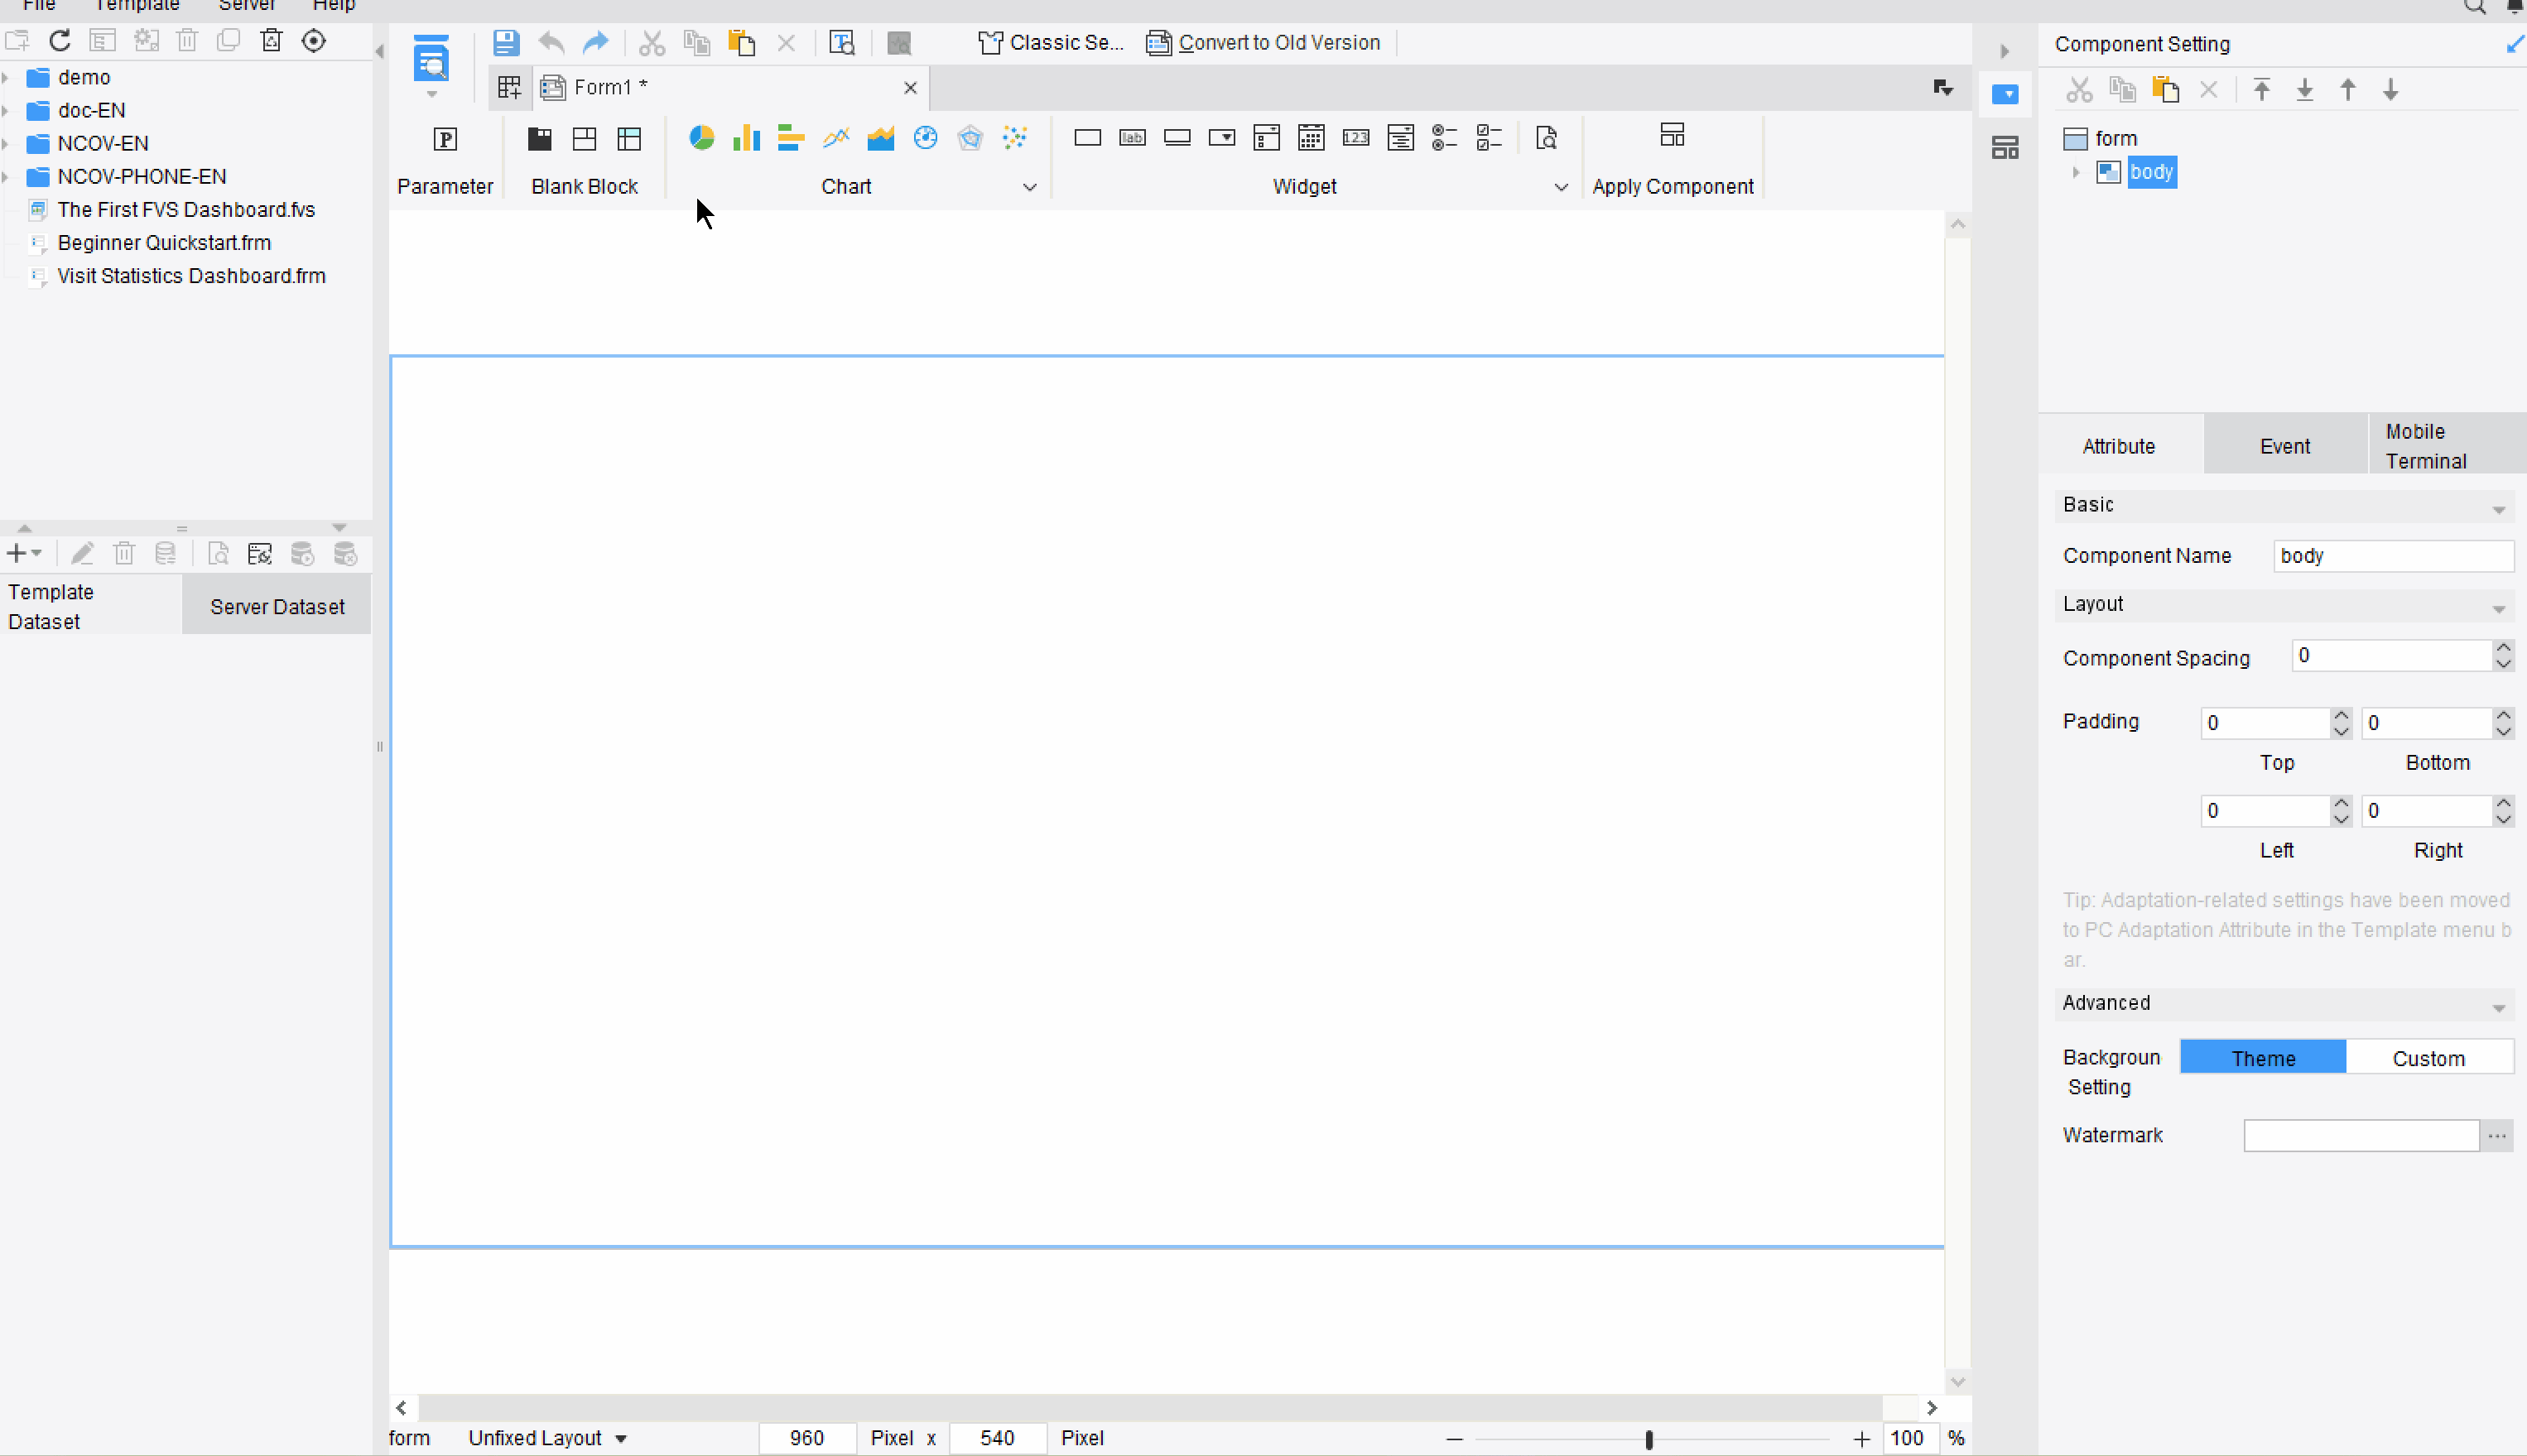Expand the Chart gallery dropdown
The width and height of the screenshot is (2527, 1456).
(x=1029, y=187)
